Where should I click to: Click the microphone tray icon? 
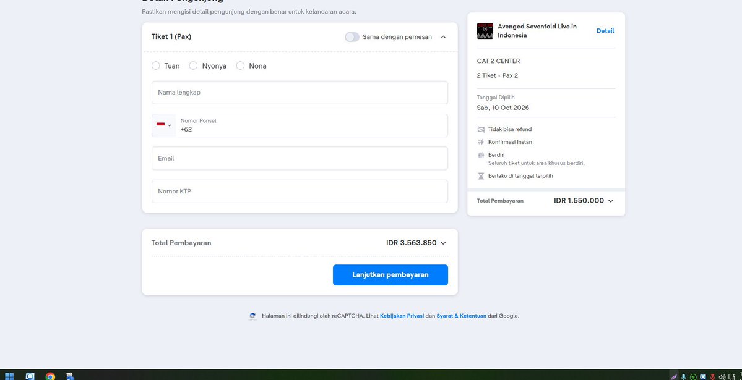coord(683,377)
